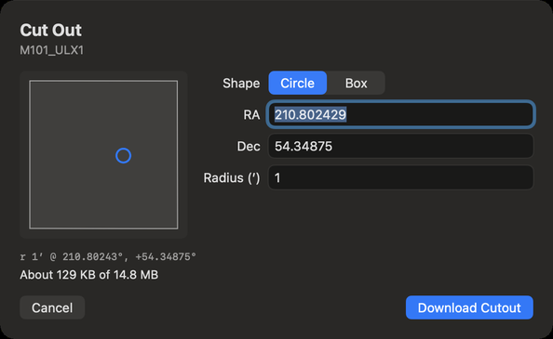Image resolution: width=553 pixels, height=339 pixels.
Task: Select the Dec field label
Action: tap(249, 147)
